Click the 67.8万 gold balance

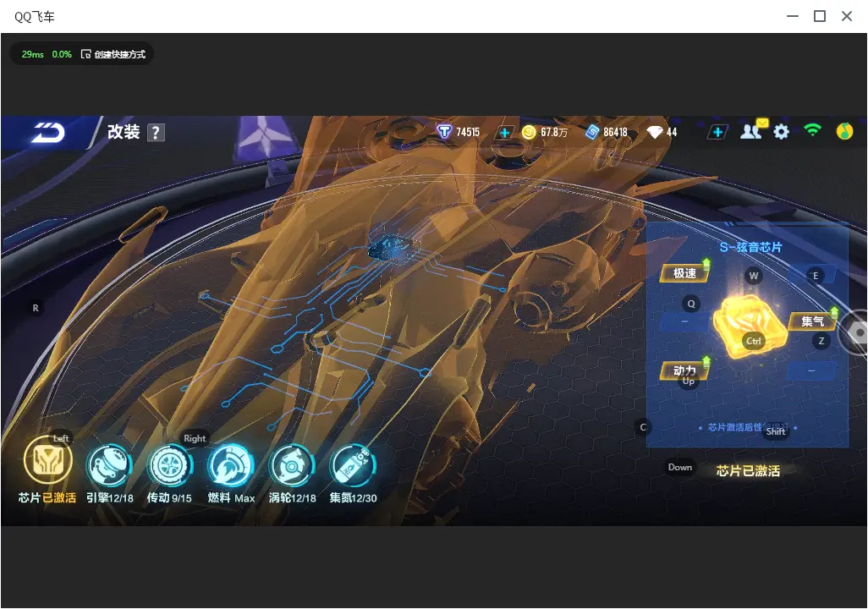click(553, 132)
